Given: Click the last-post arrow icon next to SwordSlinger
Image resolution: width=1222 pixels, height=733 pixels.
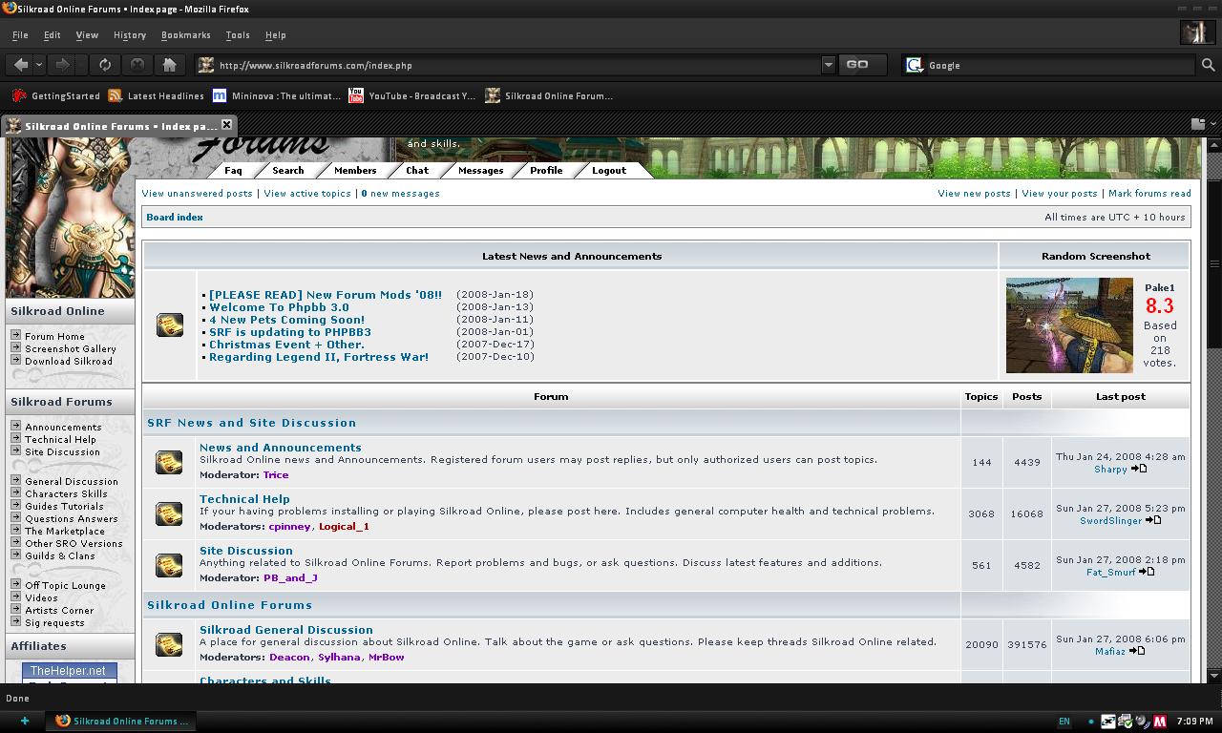Looking at the screenshot, I should (x=1153, y=520).
